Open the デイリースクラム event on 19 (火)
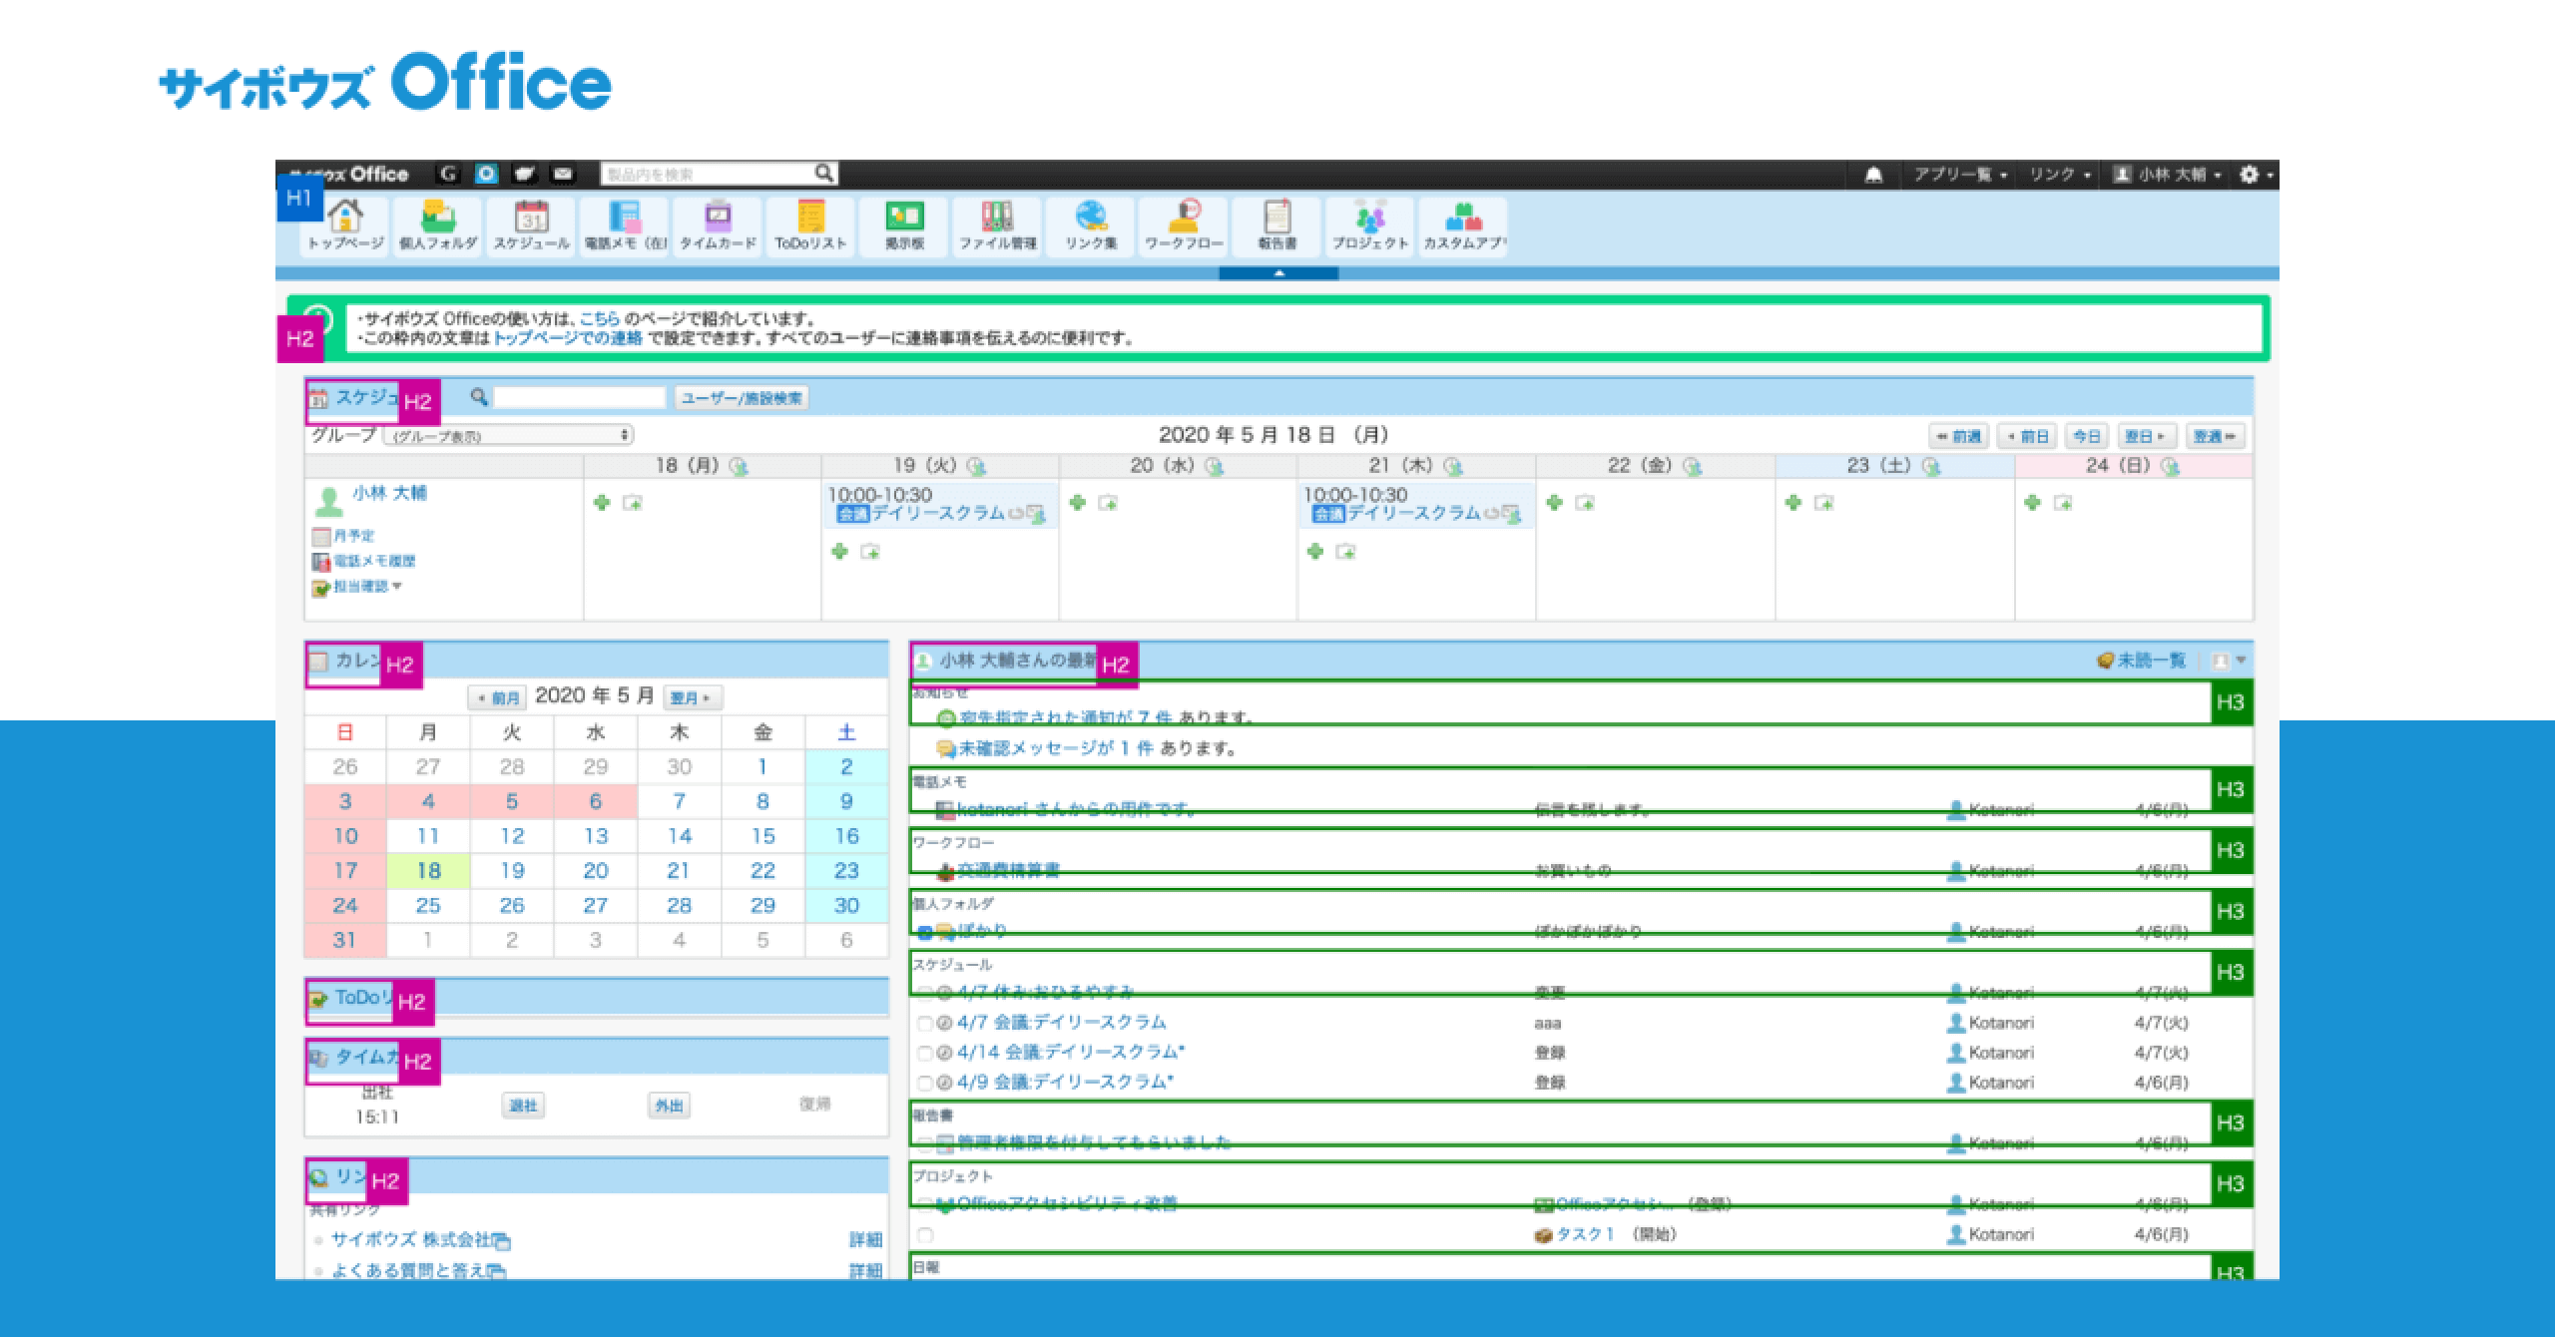 pyautogui.click(x=938, y=514)
